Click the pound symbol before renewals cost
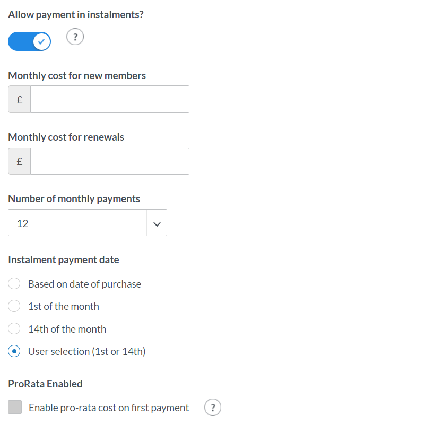443x433 pixels. click(x=20, y=161)
